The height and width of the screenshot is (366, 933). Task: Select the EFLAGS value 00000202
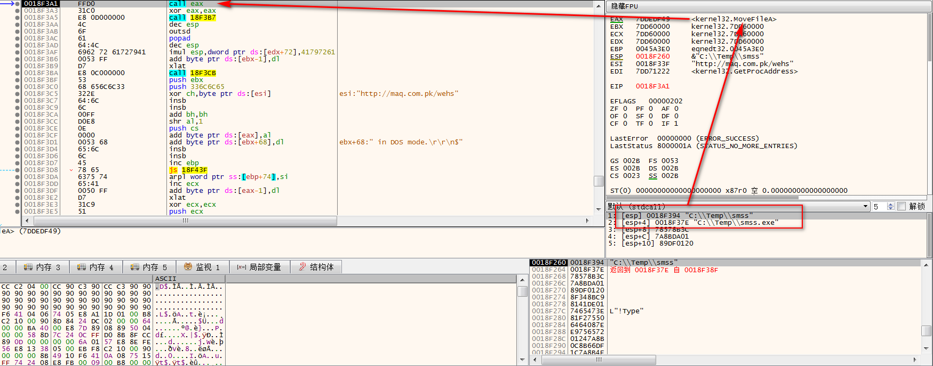click(665, 101)
